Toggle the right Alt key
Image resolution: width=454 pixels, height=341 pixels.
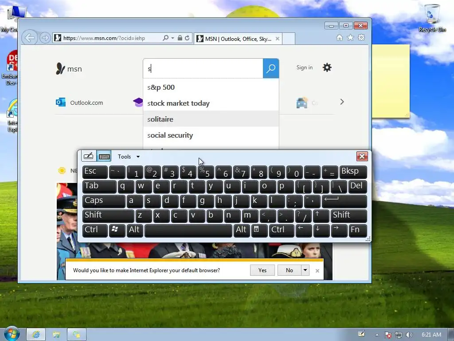coord(242,230)
